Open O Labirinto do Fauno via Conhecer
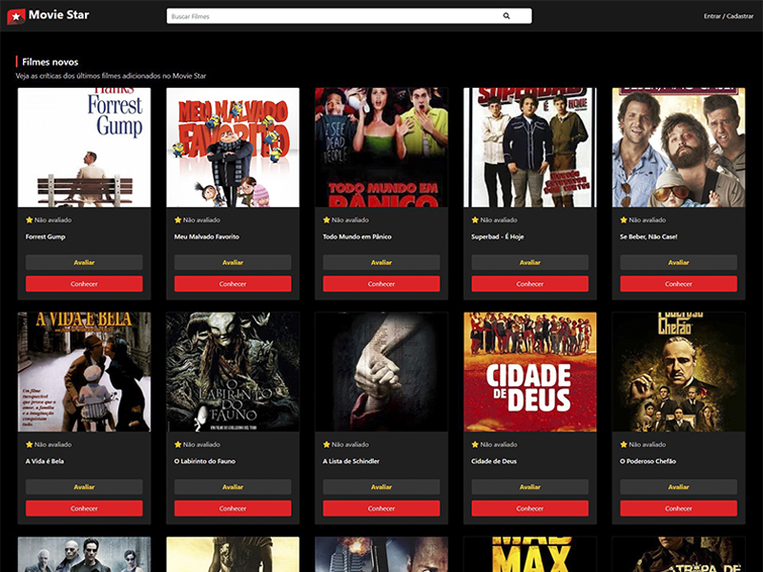This screenshot has width=763, height=572. pos(233,508)
